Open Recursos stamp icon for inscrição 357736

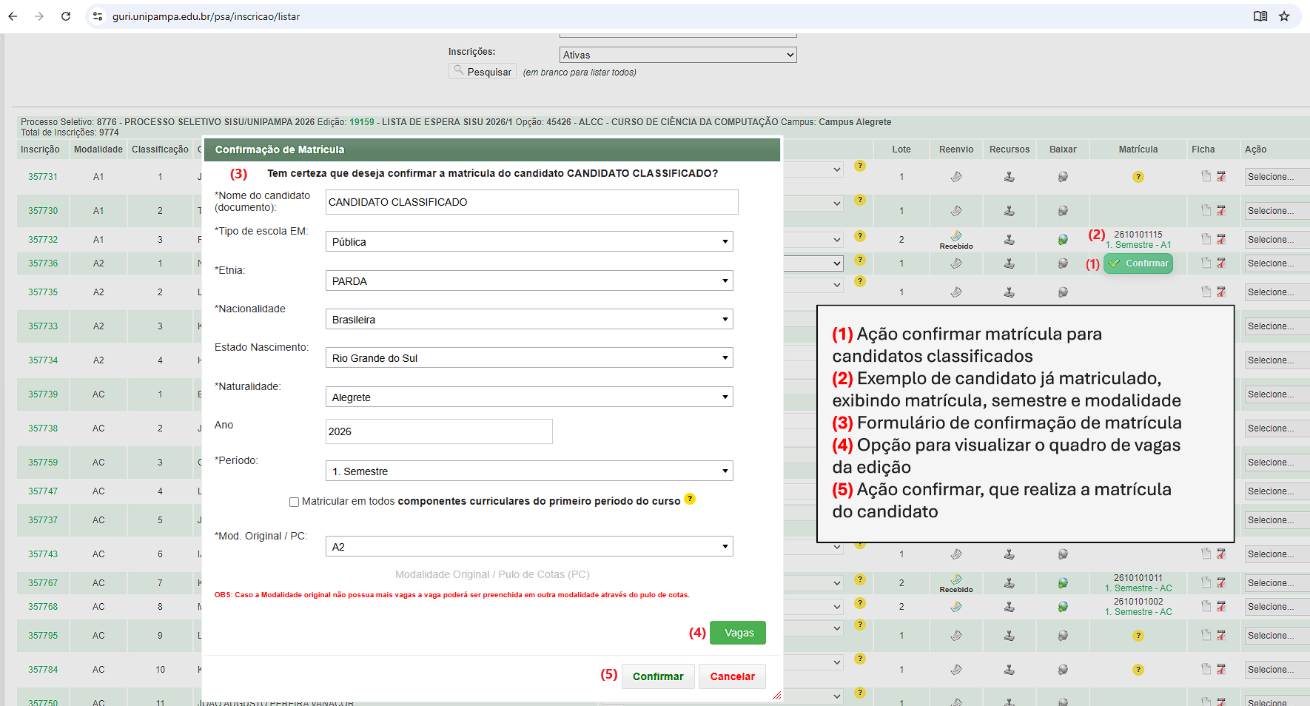coord(1009,263)
